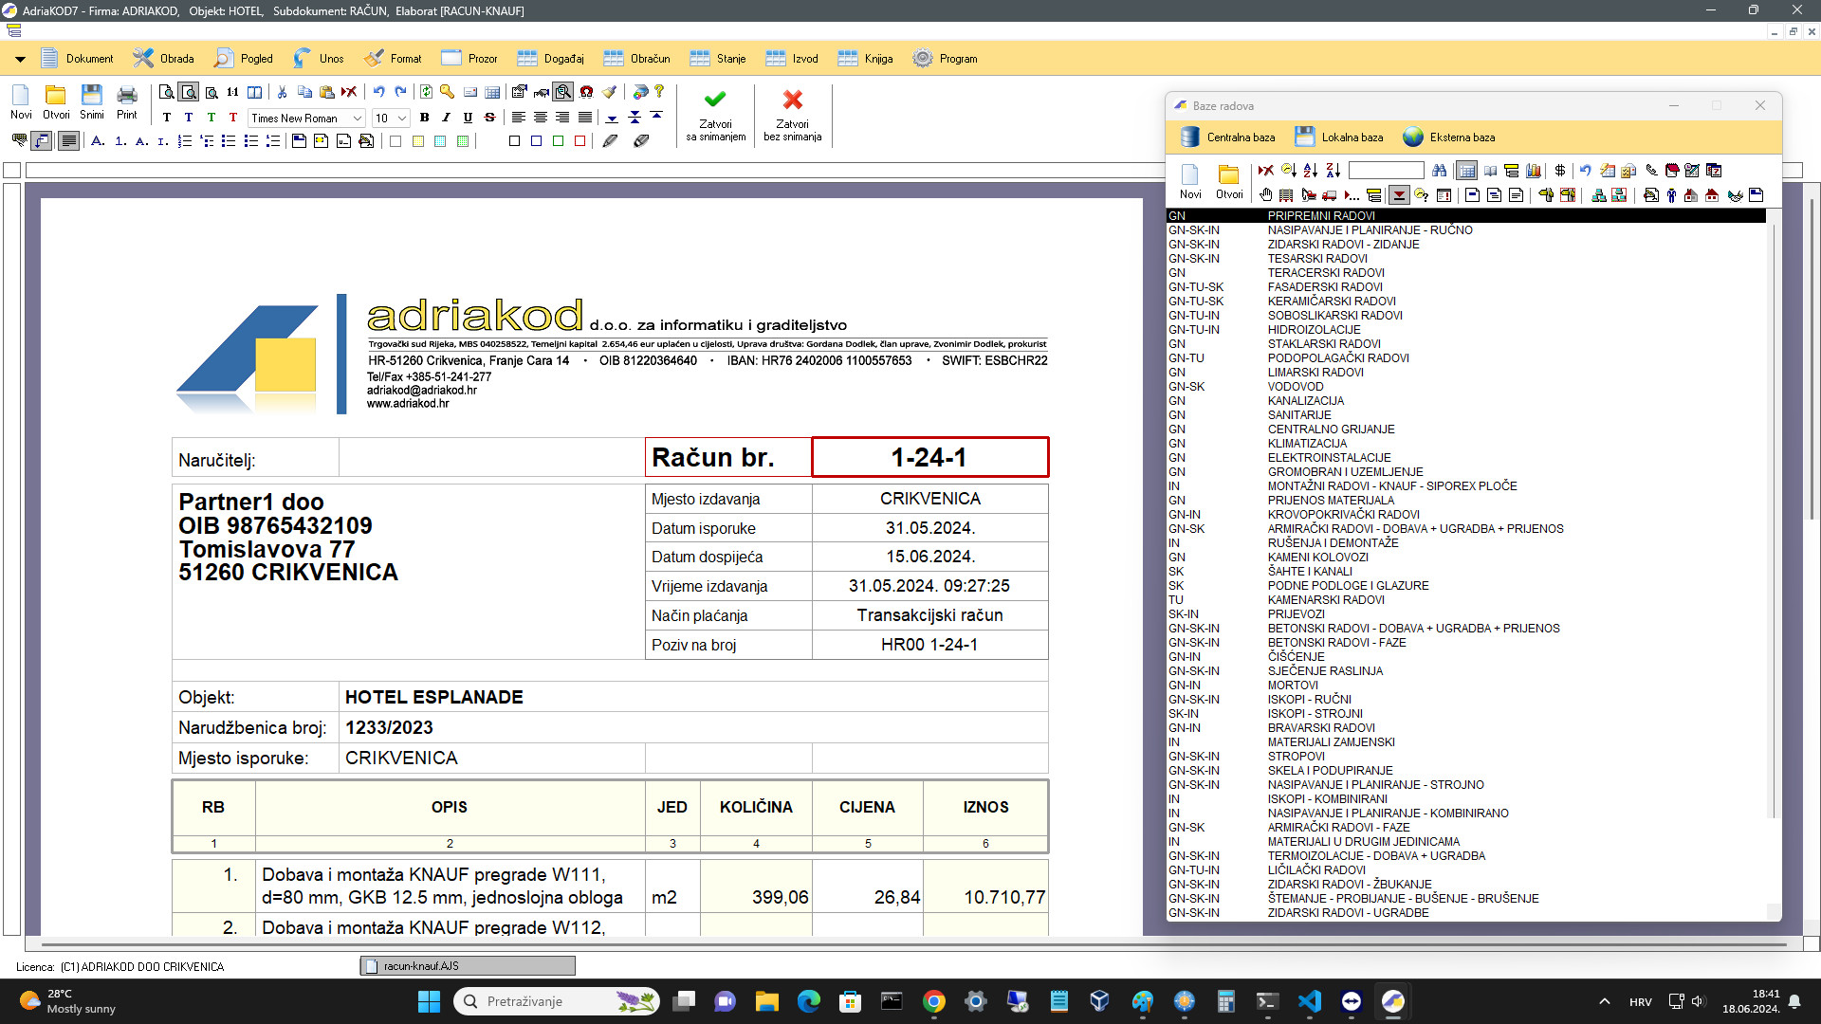Click the open book icon in Baze radova
The width and height of the screenshot is (1821, 1024).
(1491, 171)
